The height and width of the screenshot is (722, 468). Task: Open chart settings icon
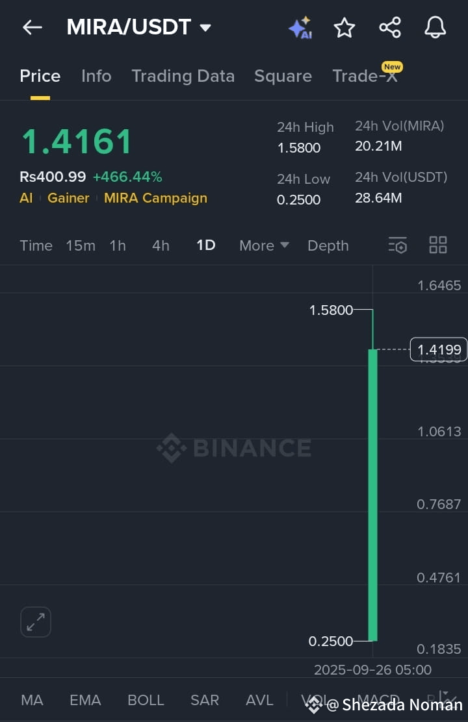pyautogui.click(x=397, y=245)
